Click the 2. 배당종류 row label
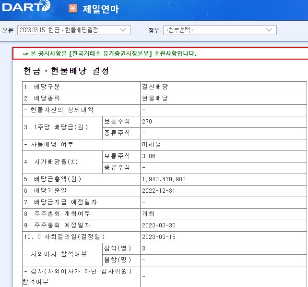Viewport: 308px width, 287px height. coord(42,98)
